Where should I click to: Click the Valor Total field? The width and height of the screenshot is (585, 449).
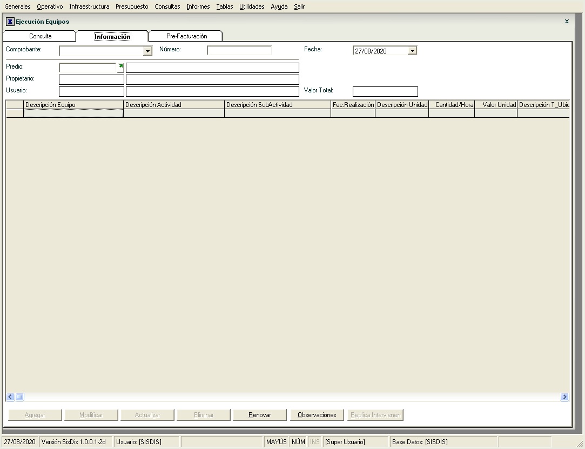tap(385, 91)
